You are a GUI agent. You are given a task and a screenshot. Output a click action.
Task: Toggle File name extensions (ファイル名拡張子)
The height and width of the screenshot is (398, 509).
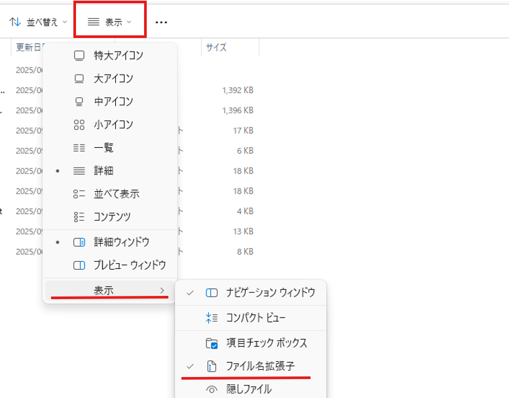[x=260, y=367]
